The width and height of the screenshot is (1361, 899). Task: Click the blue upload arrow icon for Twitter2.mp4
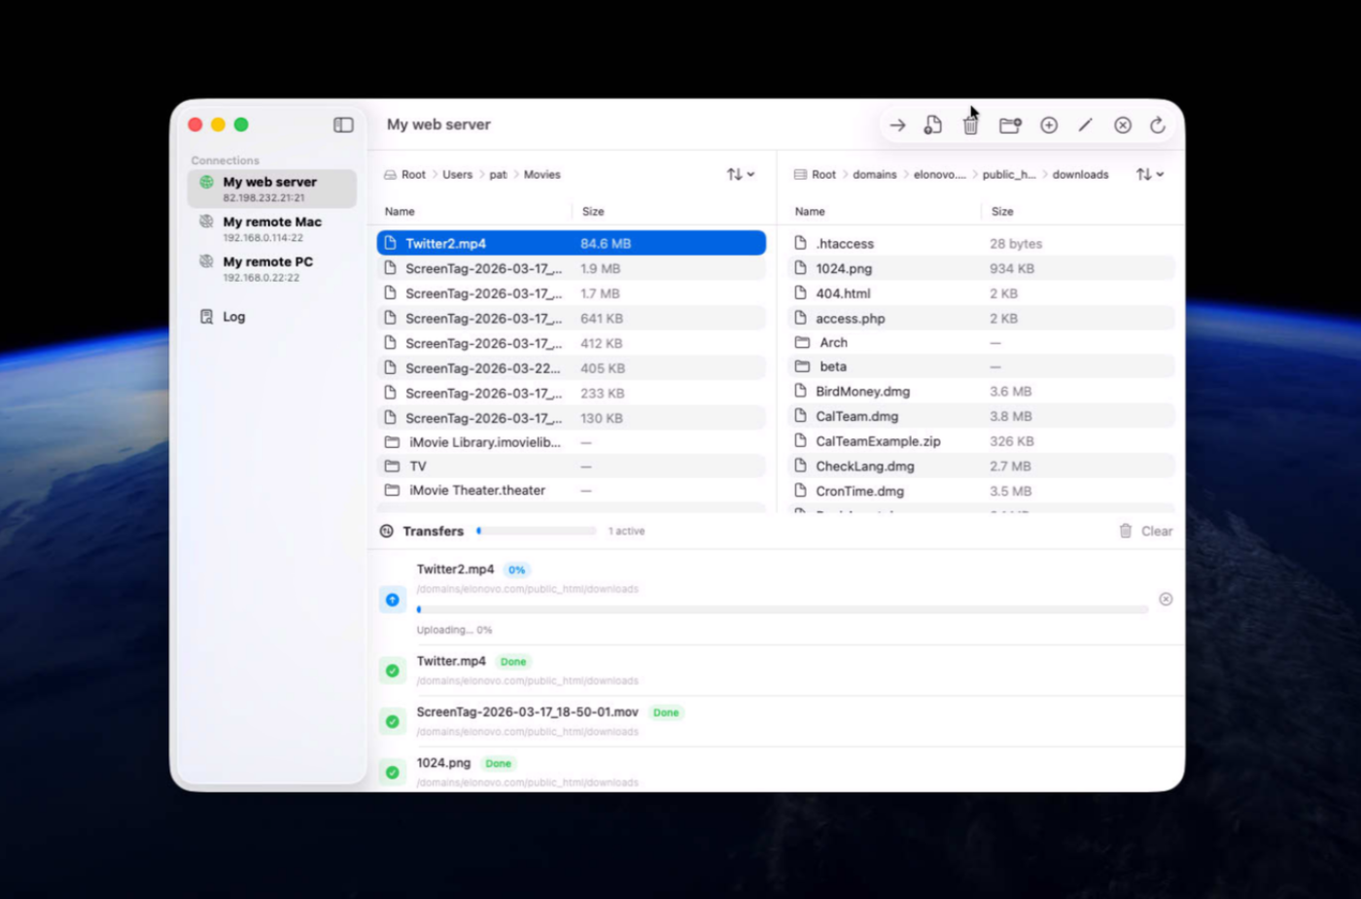393,600
